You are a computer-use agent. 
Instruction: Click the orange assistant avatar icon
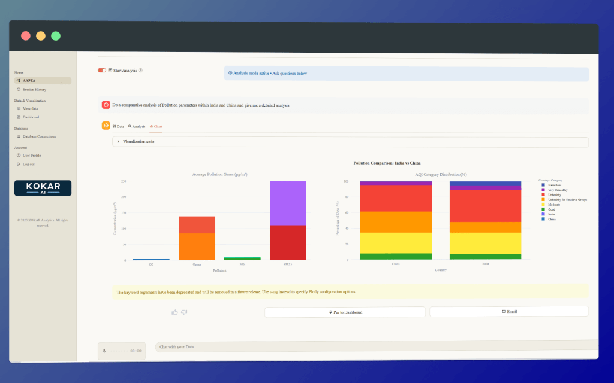point(106,126)
